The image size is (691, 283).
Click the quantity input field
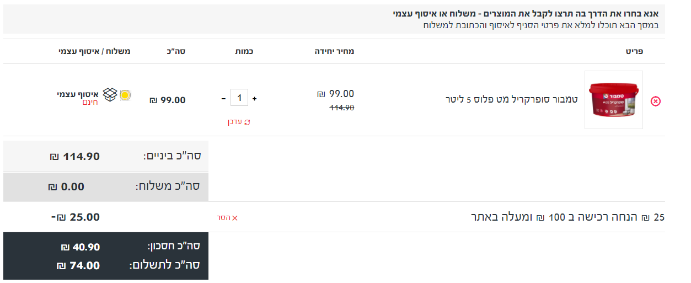[x=239, y=99]
